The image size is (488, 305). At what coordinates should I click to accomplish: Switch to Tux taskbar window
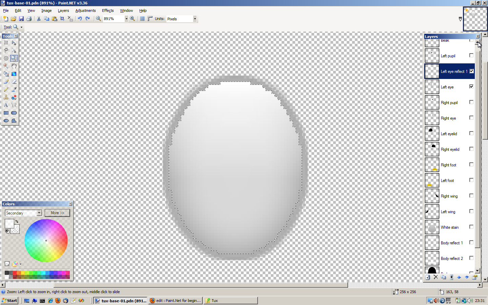230,301
